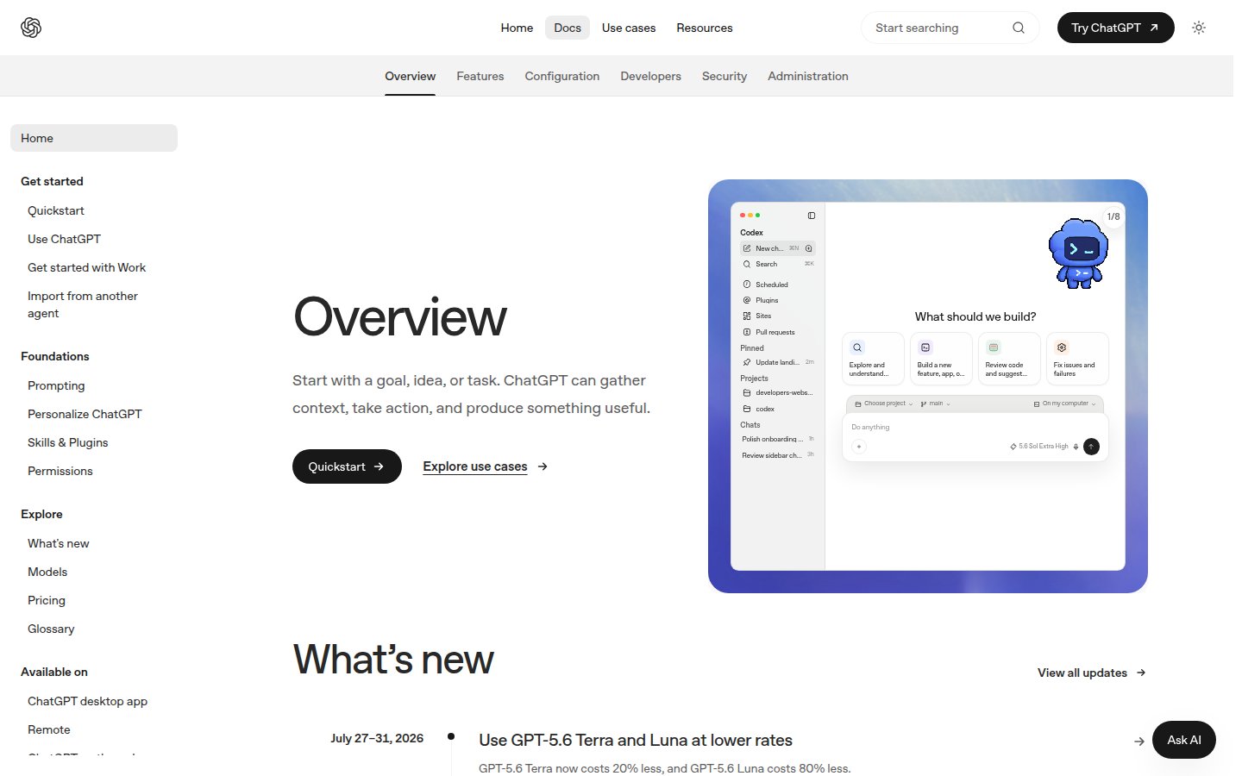
Task: Open the On my computer dropdown in the preview
Action: (x=1065, y=404)
